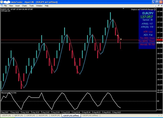Open the Help menu

[x=47, y=6]
